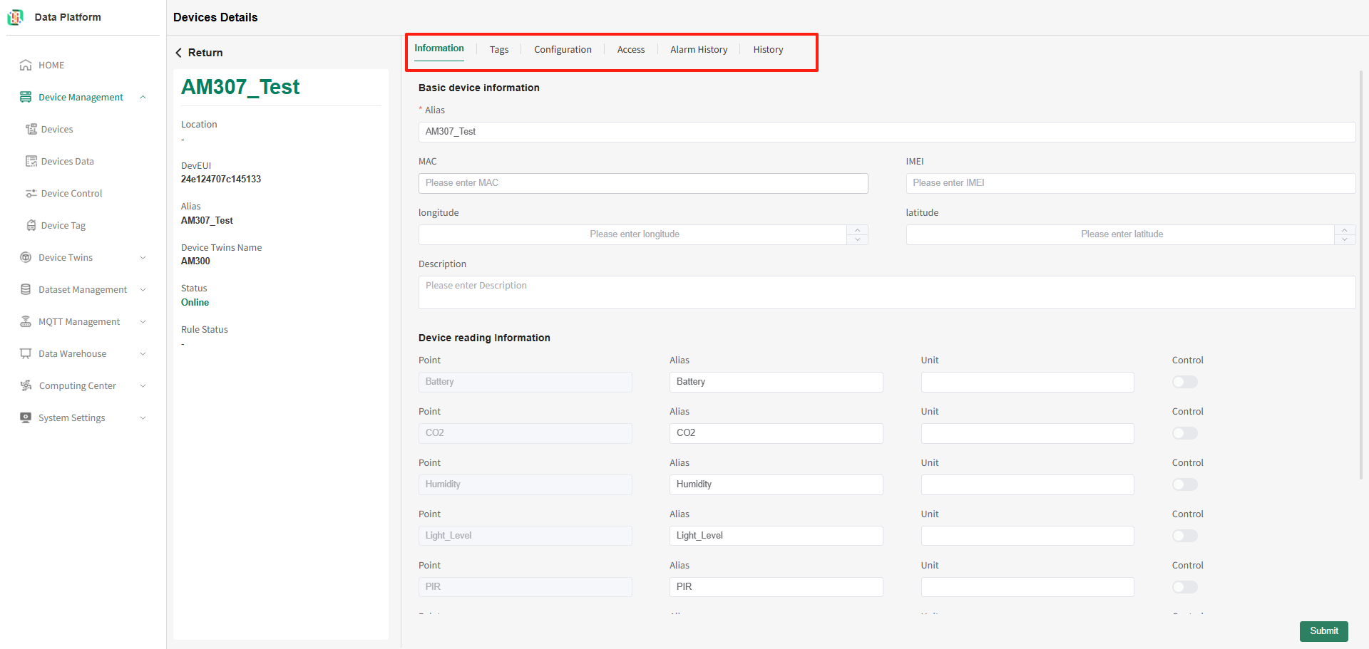Toggle the Battery control switch

[x=1185, y=382]
